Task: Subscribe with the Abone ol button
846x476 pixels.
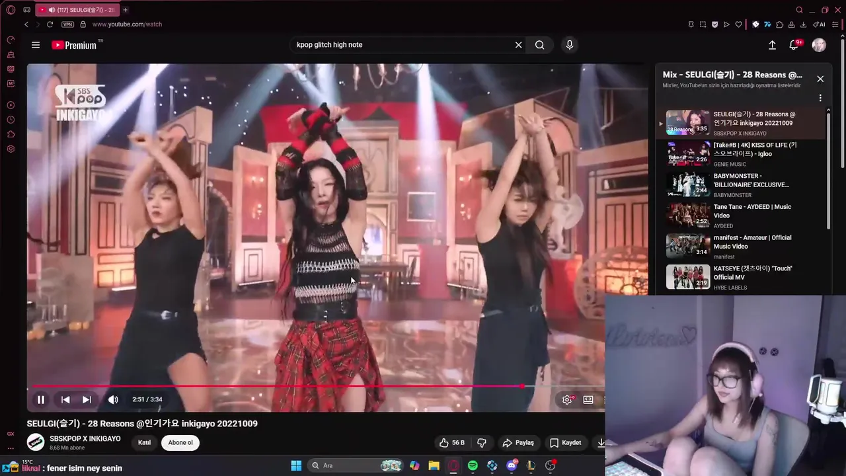Action: pos(180,443)
